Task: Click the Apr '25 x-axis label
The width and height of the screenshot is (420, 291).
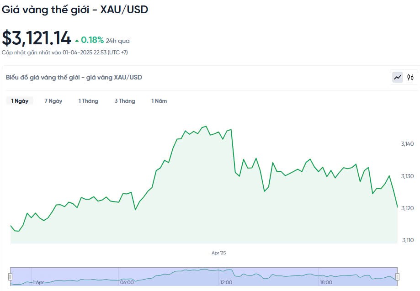Action: 219,253
